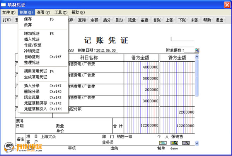Click the 打印 toolbar button

click(7, 20)
